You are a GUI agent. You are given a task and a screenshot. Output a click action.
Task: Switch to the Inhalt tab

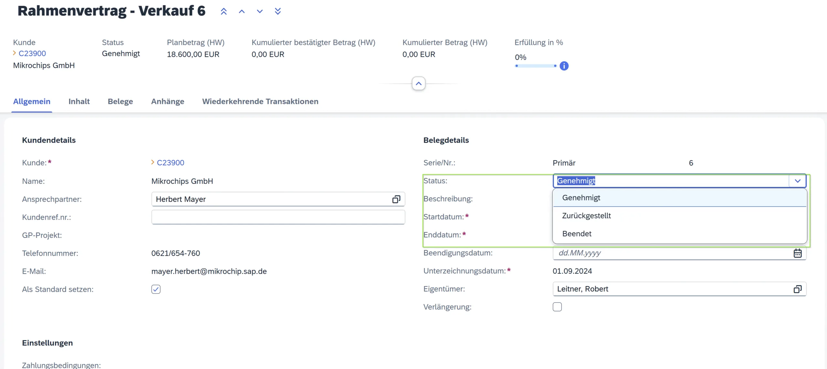(79, 101)
